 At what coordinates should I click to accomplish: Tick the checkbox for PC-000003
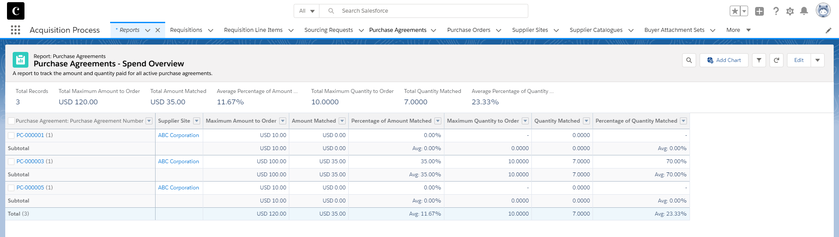tap(11, 161)
